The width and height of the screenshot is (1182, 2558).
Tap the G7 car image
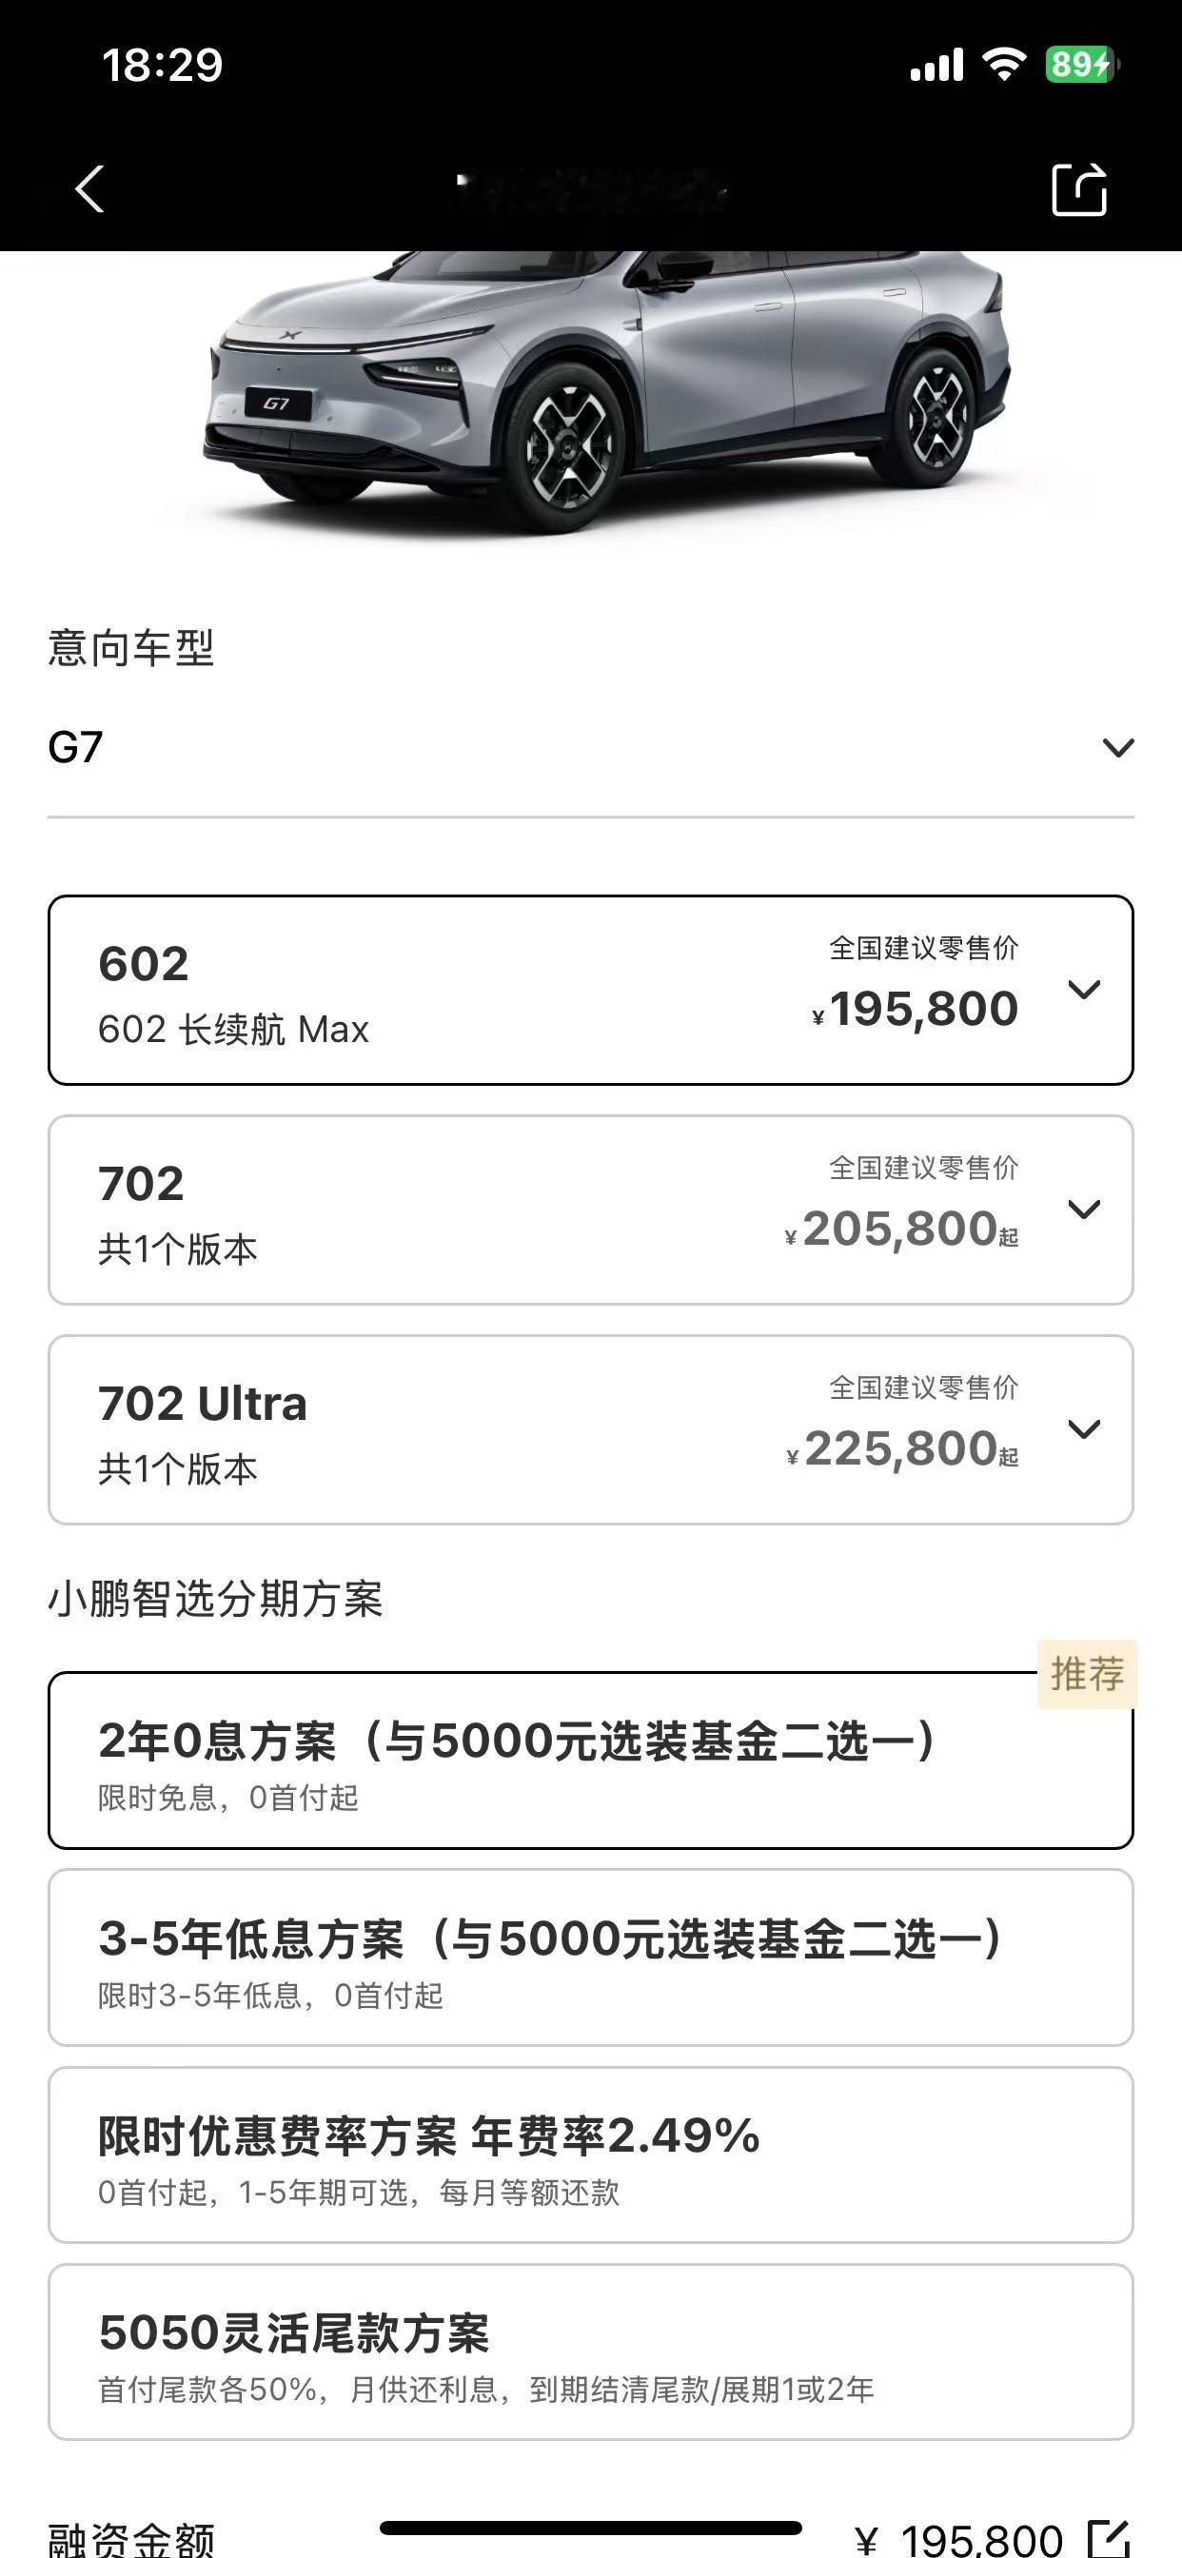[606, 392]
